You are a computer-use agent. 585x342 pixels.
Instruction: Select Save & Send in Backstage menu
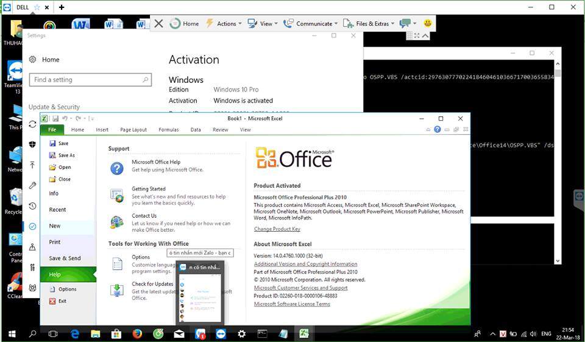[65, 258]
